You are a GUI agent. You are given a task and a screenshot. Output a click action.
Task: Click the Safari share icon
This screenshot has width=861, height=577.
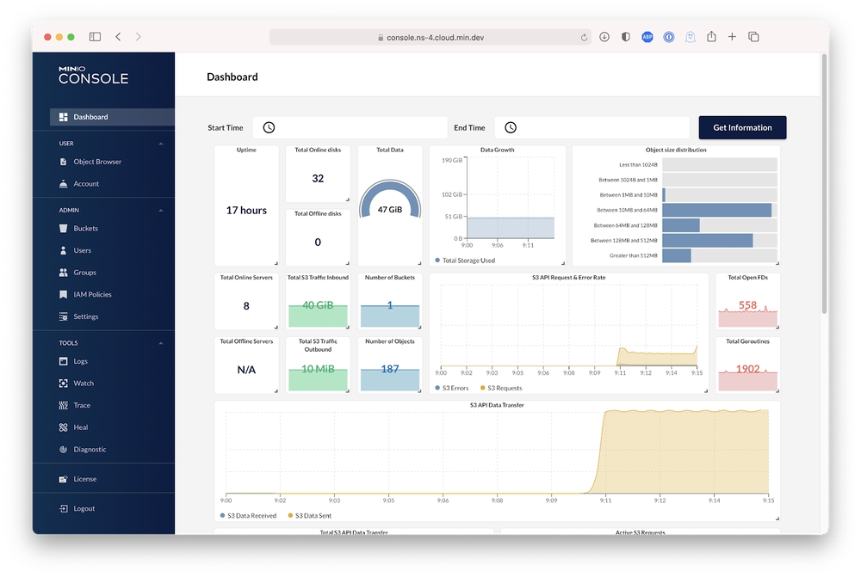[711, 37]
